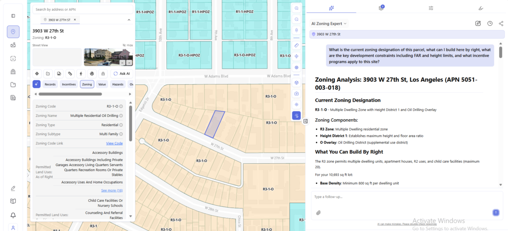The width and height of the screenshot is (508, 231).
Task: Send the follow-up message
Action: [496, 212]
